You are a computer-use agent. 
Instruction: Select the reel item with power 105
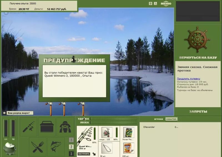click(107, 133)
